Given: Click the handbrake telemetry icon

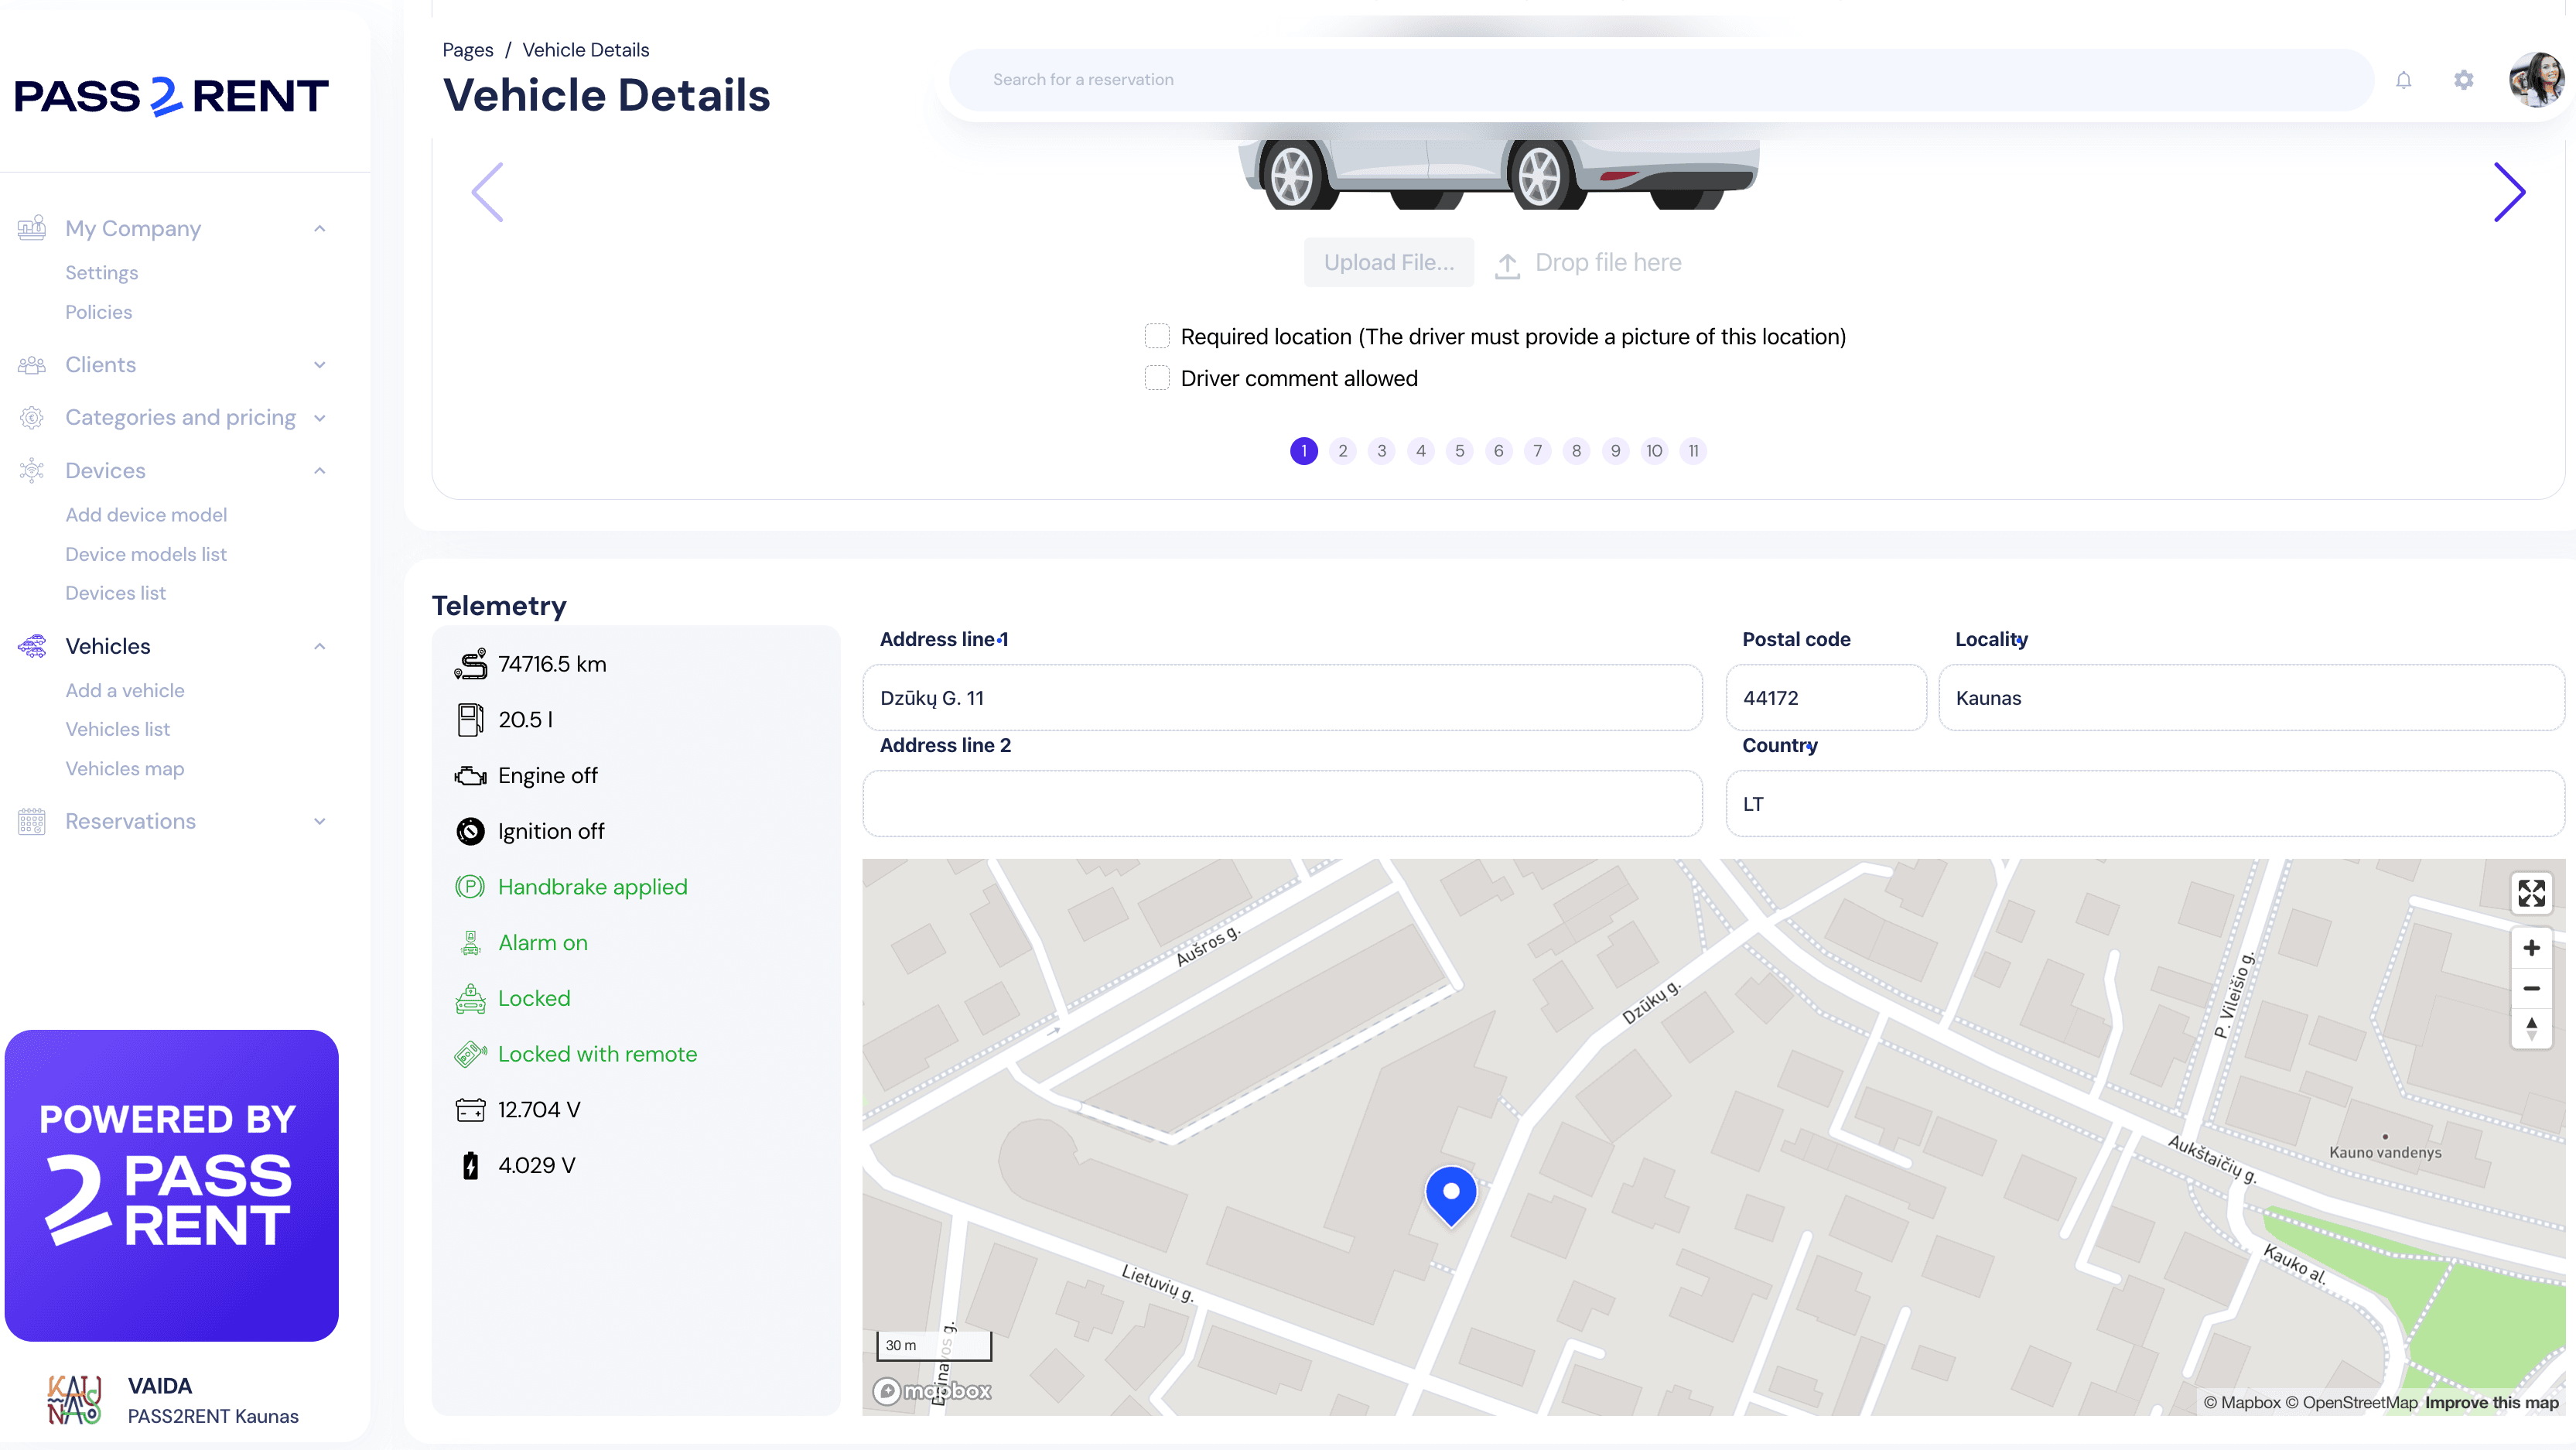Looking at the screenshot, I should (x=470, y=886).
